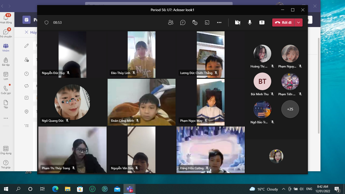Viewport: 345px width, 194px height.
Task: Expand the Rời đi dropdown arrow
Action: tap(299, 22)
